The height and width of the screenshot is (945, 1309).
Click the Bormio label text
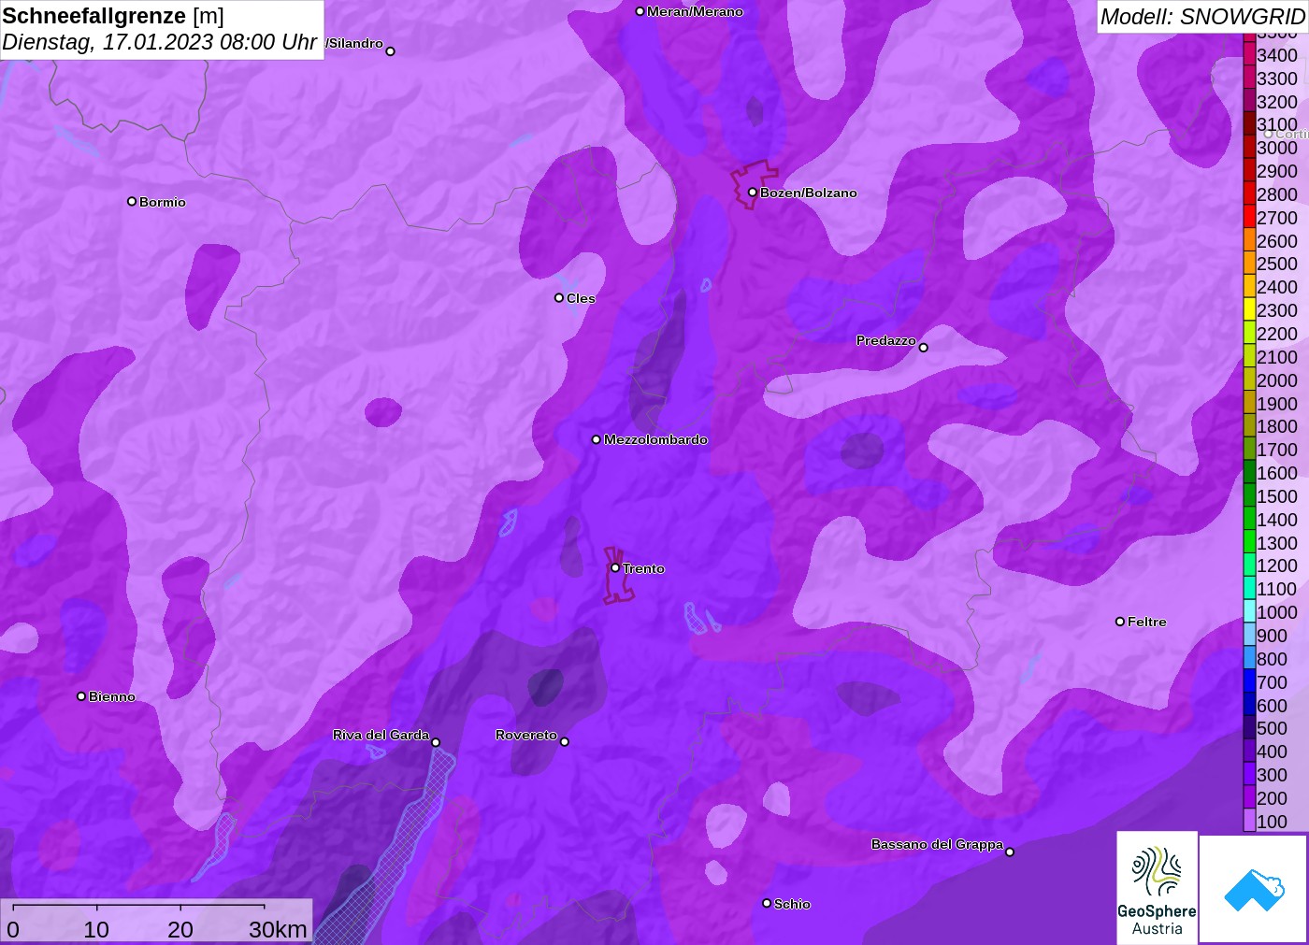(163, 202)
